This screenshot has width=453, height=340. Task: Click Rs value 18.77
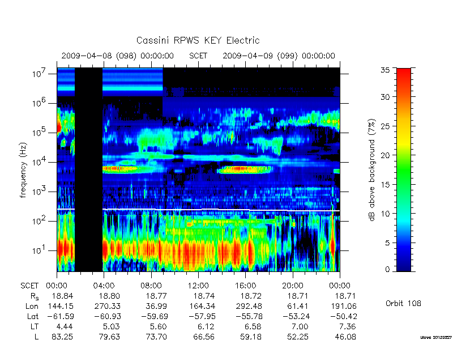(156, 296)
